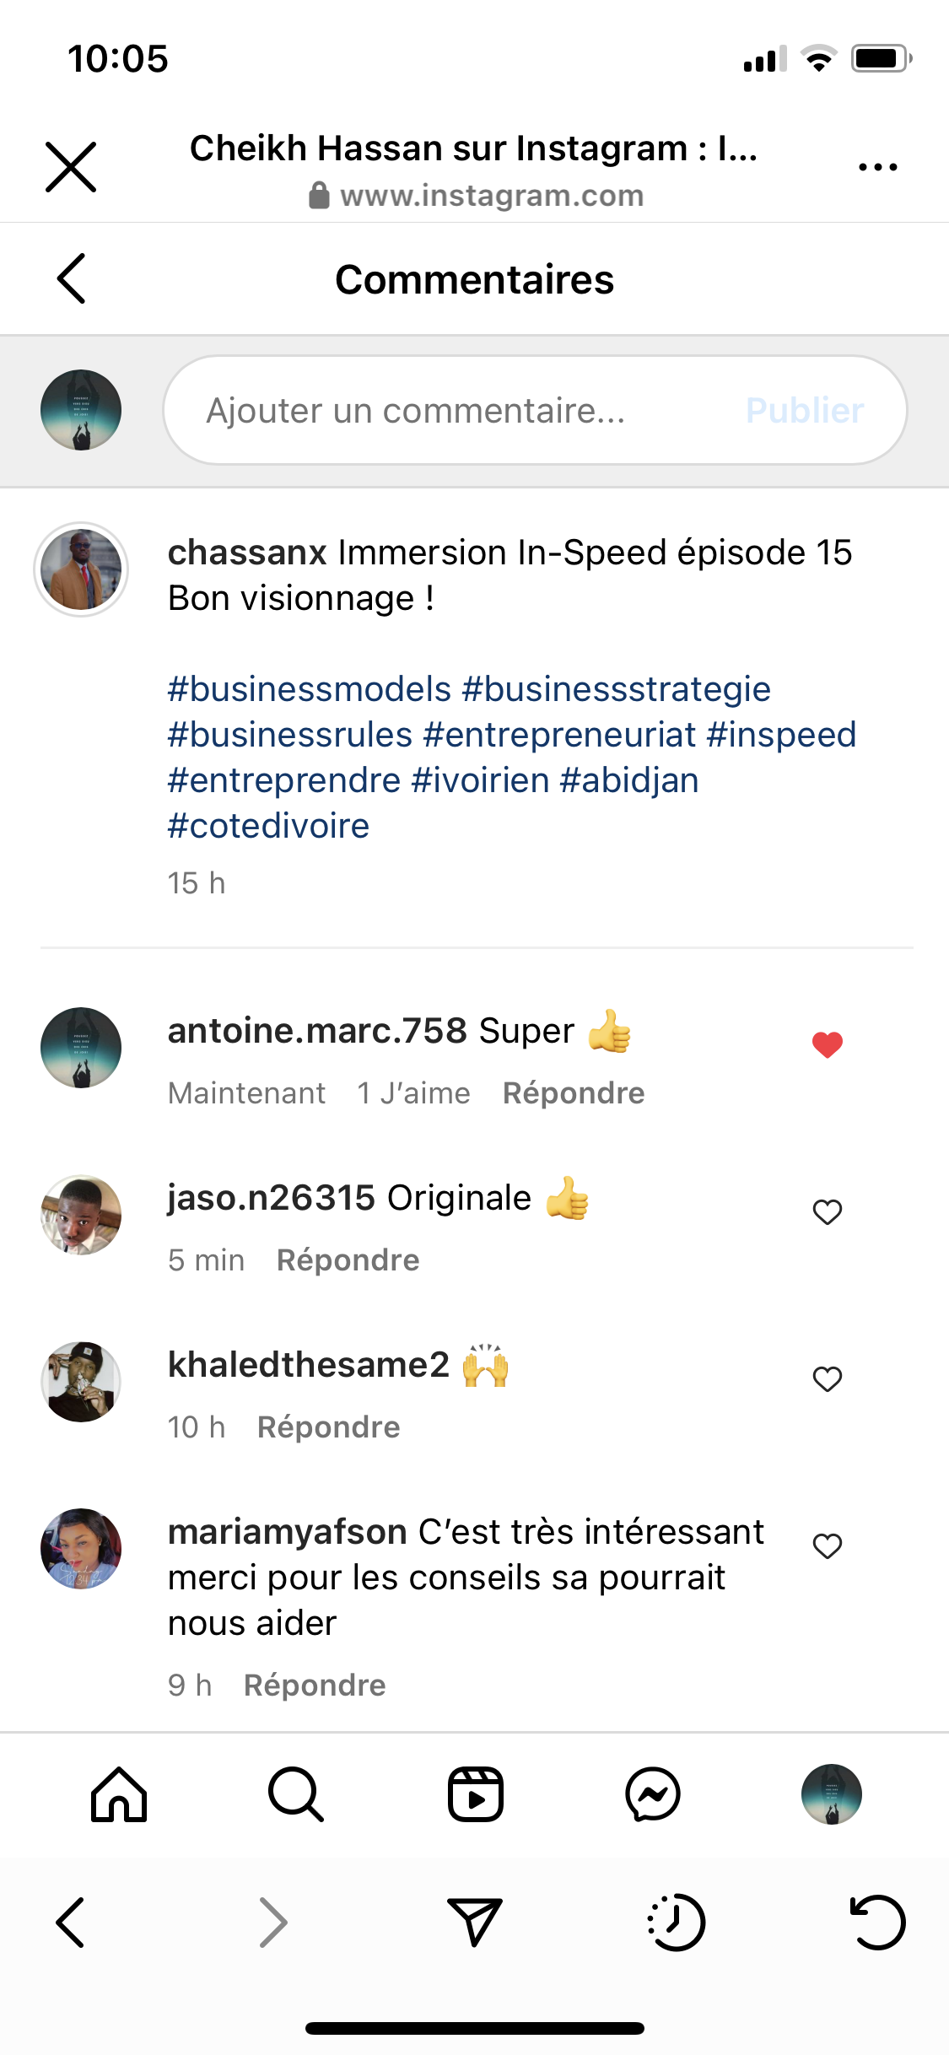Open Instagram Search tab
This screenshot has height=2055, width=949.
point(296,1794)
